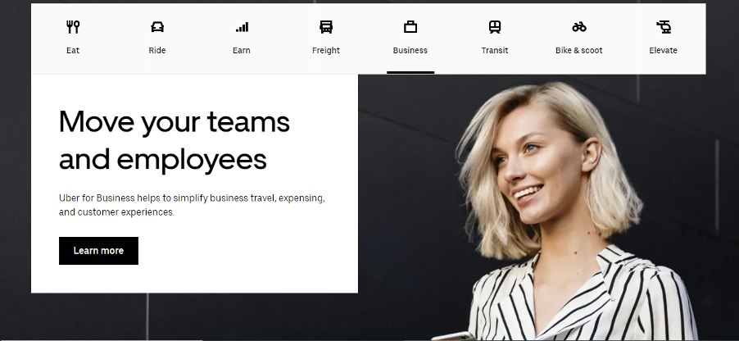Switch to the Eat tab label
This screenshot has height=341, width=739.
[x=73, y=50]
